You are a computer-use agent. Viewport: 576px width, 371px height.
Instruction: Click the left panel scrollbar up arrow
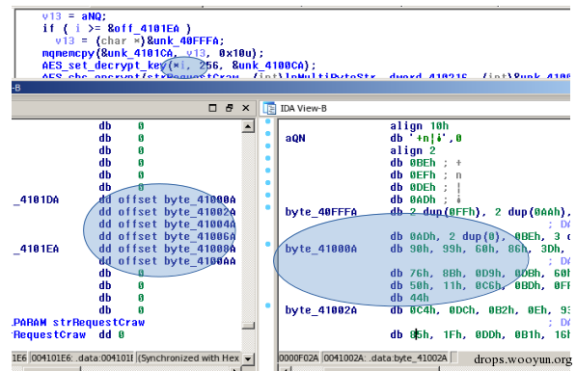pyautogui.click(x=248, y=126)
